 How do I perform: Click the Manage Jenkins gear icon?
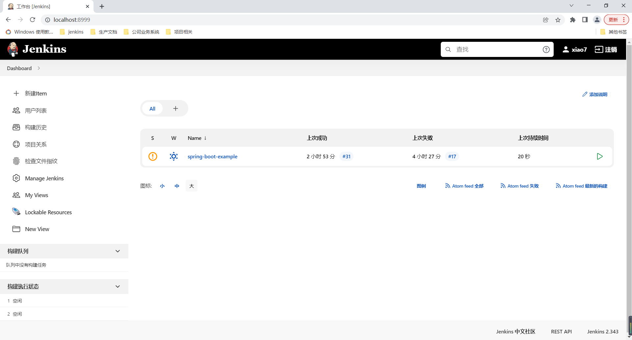16,178
